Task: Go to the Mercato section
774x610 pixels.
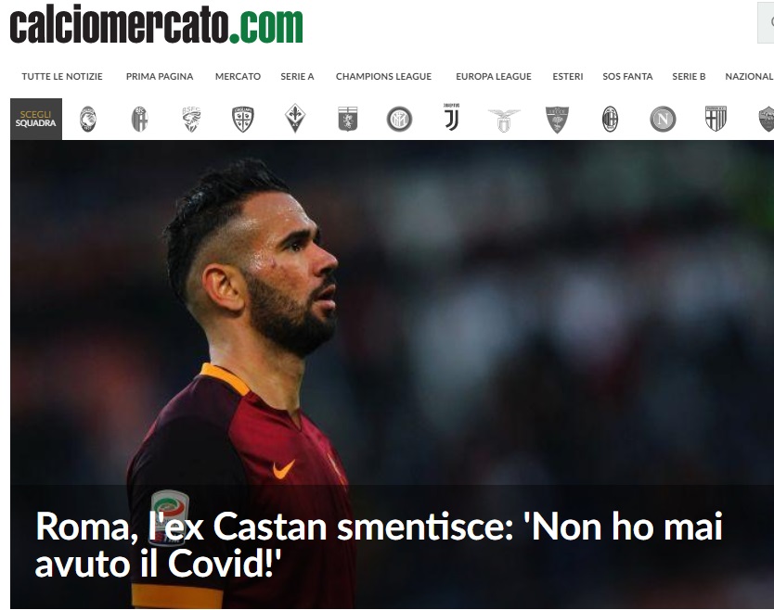Action: 238,76
